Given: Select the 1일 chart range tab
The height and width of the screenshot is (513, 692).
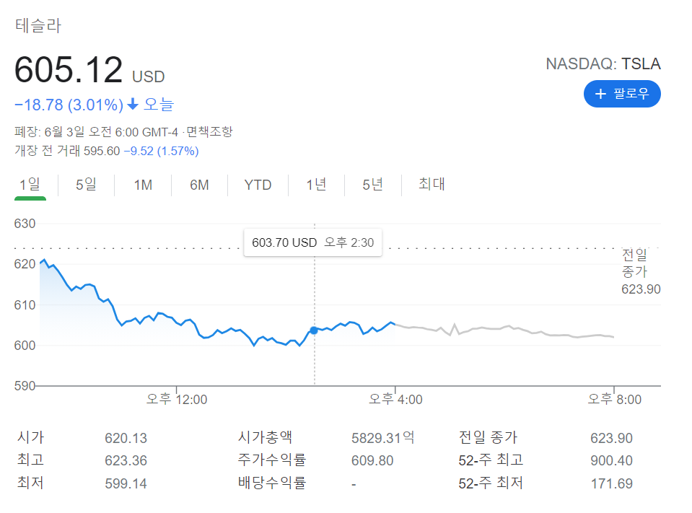Looking at the screenshot, I should click(30, 185).
